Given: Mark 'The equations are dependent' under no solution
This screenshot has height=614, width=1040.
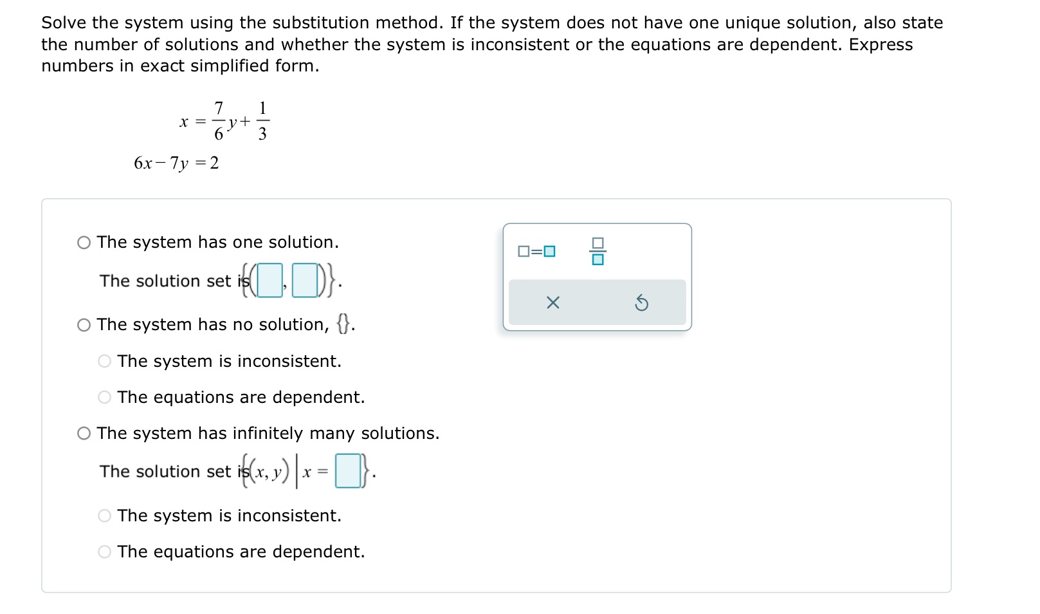Looking at the screenshot, I should [104, 398].
